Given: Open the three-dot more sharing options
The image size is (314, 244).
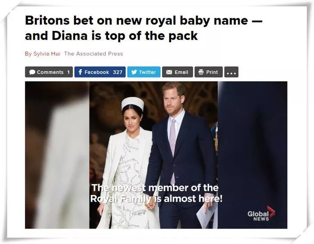Looking at the screenshot, I should point(231,72).
